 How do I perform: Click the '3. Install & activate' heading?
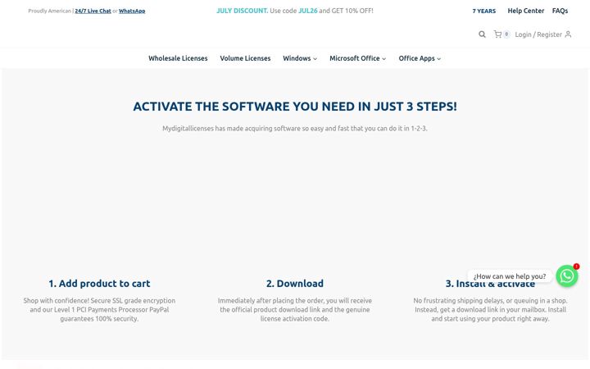[490, 284]
